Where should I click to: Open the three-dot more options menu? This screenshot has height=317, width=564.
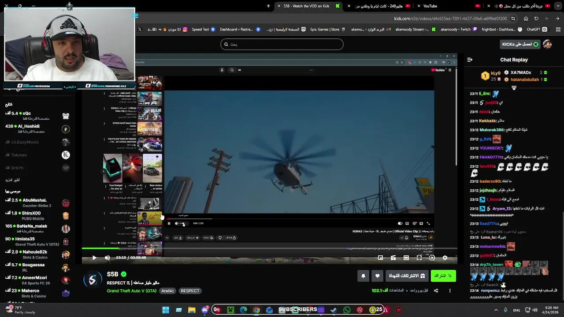pos(450,291)
